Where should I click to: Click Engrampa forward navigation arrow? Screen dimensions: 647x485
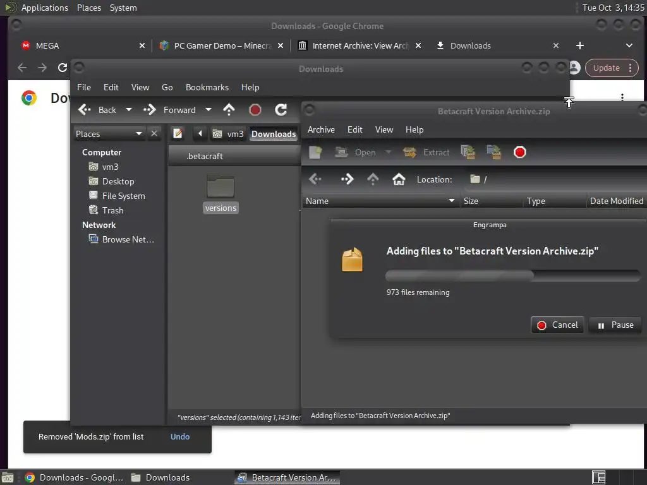point(347,179)
